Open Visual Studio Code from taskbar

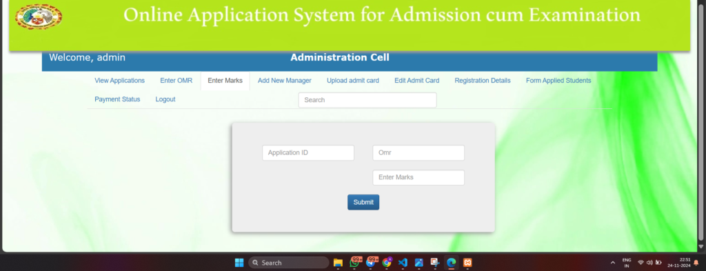(x=403, y=263)
